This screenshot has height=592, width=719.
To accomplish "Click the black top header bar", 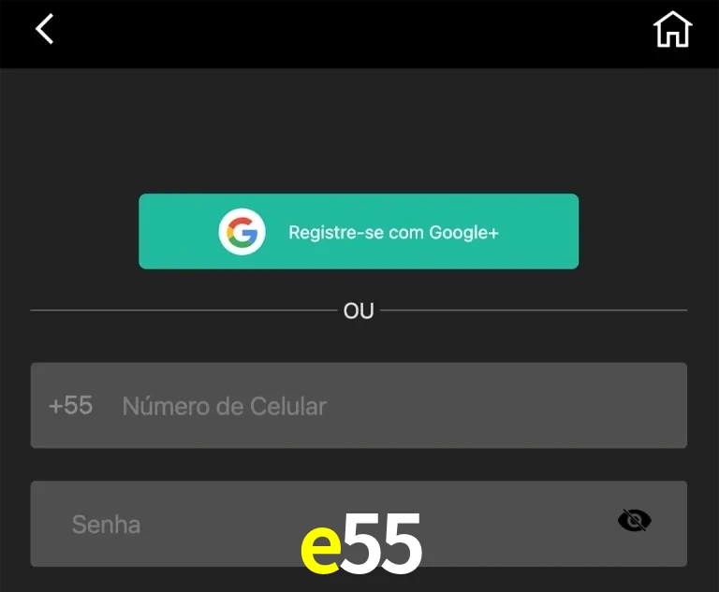I will (359, 34).
